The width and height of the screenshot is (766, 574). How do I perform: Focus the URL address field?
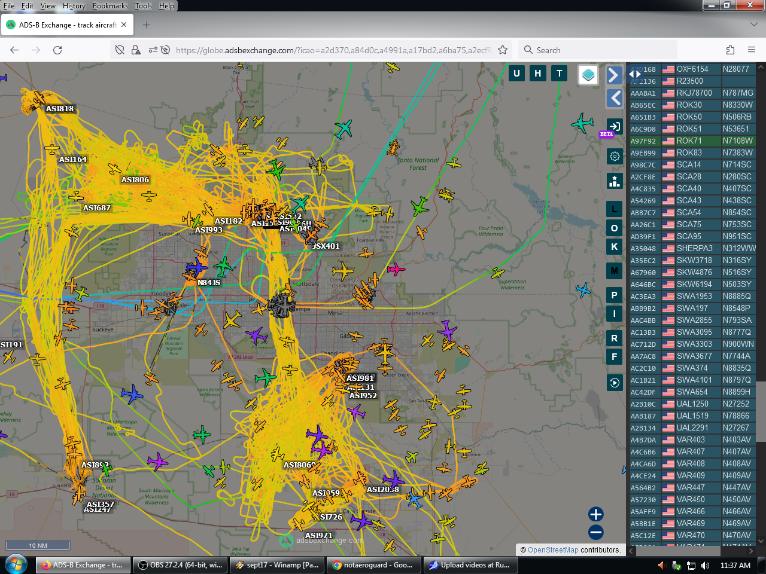tap(333, 50)
